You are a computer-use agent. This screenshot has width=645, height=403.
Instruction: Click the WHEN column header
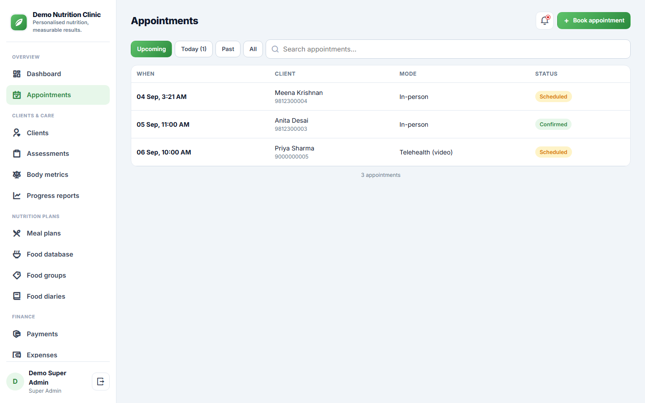[x=146, y=74]
